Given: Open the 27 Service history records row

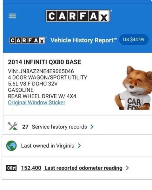Looking at the screenshot, I should coord(77,126).
